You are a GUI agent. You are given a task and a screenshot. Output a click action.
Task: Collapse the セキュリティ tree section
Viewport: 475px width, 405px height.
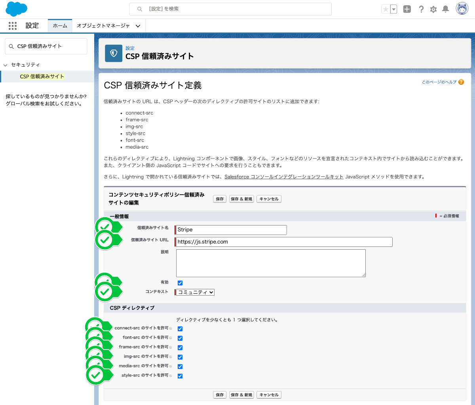(6, 65)
